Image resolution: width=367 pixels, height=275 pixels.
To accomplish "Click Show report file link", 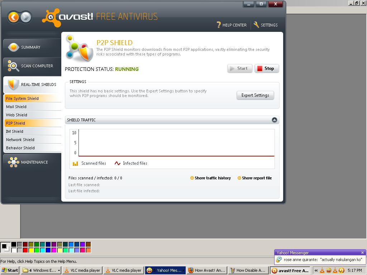I will pyautogui.click(x=257, y=178).
